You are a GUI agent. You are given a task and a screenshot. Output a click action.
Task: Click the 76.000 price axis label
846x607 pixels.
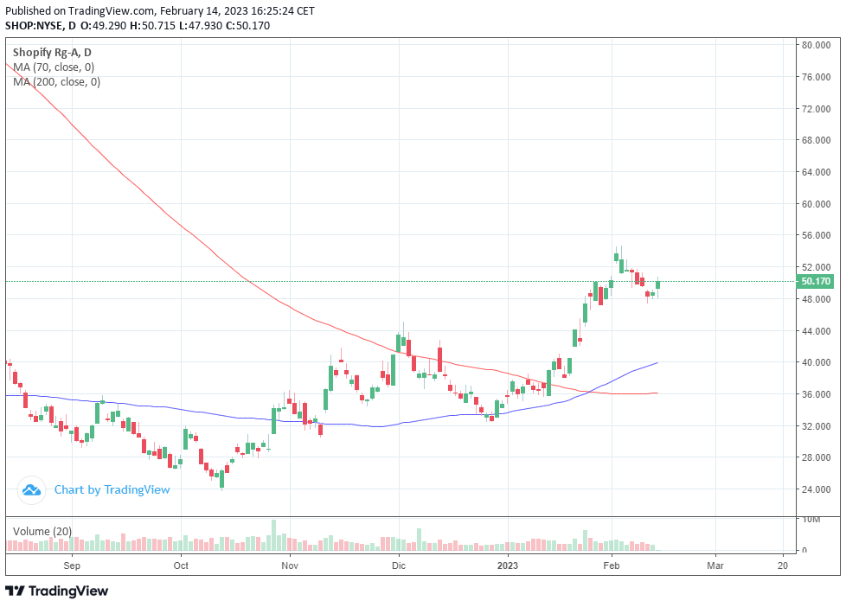(x=816, y=77)
